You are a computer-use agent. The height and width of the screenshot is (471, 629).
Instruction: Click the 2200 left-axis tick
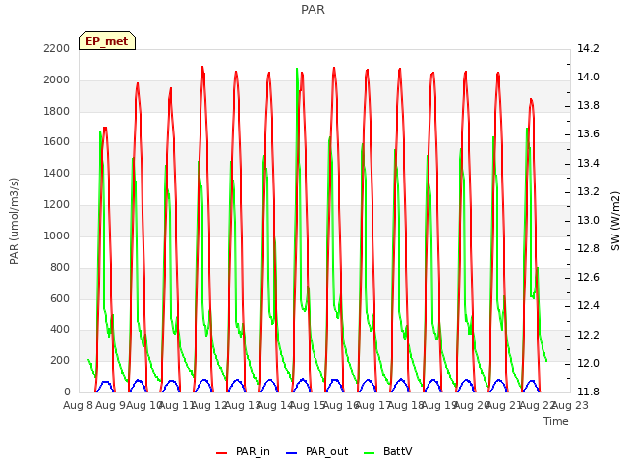point(57,48)
